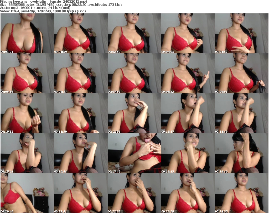Open the thumbnail stamped 00:06:57

(81, 73)
